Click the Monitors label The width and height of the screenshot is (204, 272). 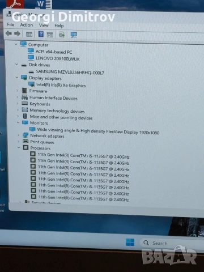pos(39,123)
